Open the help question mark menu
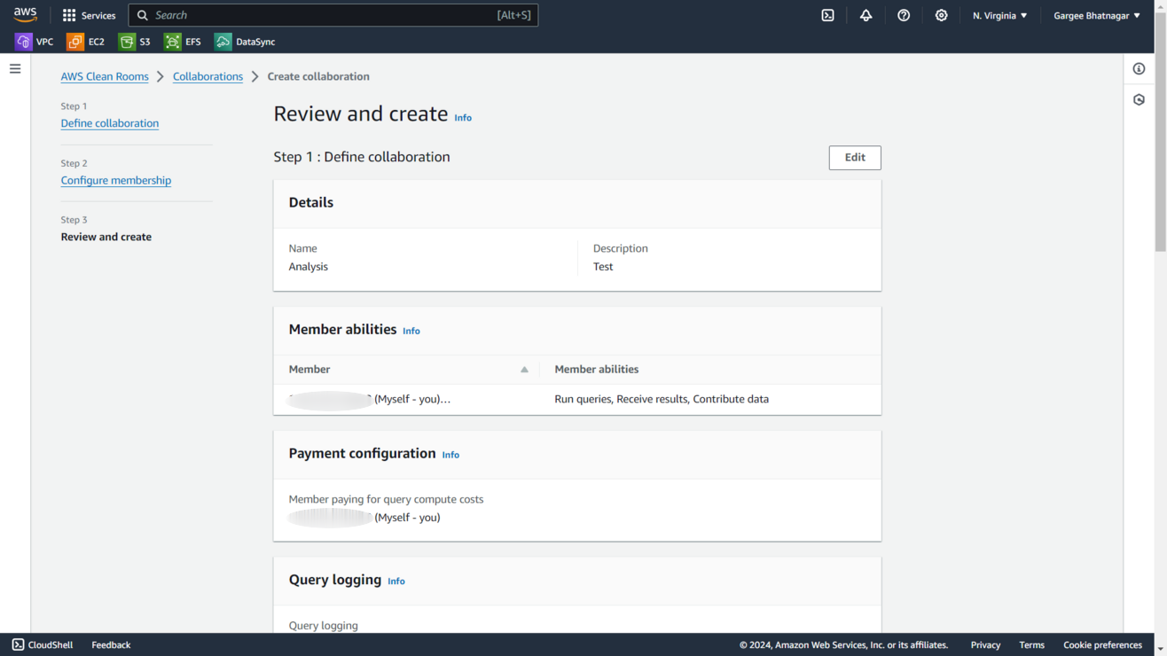This screenshot has width=1167, height=656. coord(904,15)
